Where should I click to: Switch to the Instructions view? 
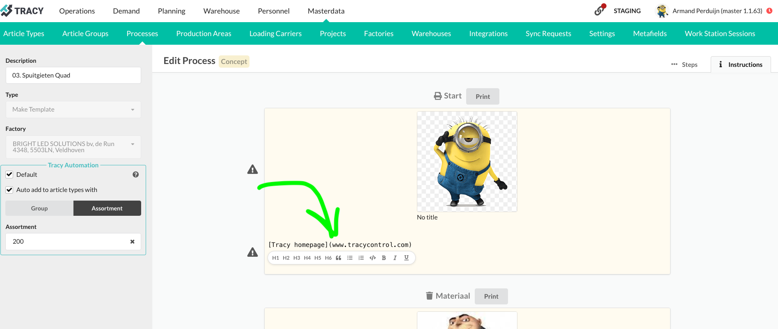pos(741,64)
